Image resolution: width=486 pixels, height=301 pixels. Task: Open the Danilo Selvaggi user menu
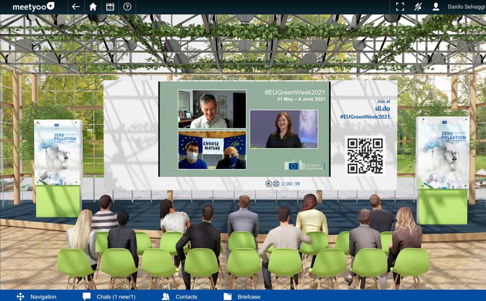[466, 7]
